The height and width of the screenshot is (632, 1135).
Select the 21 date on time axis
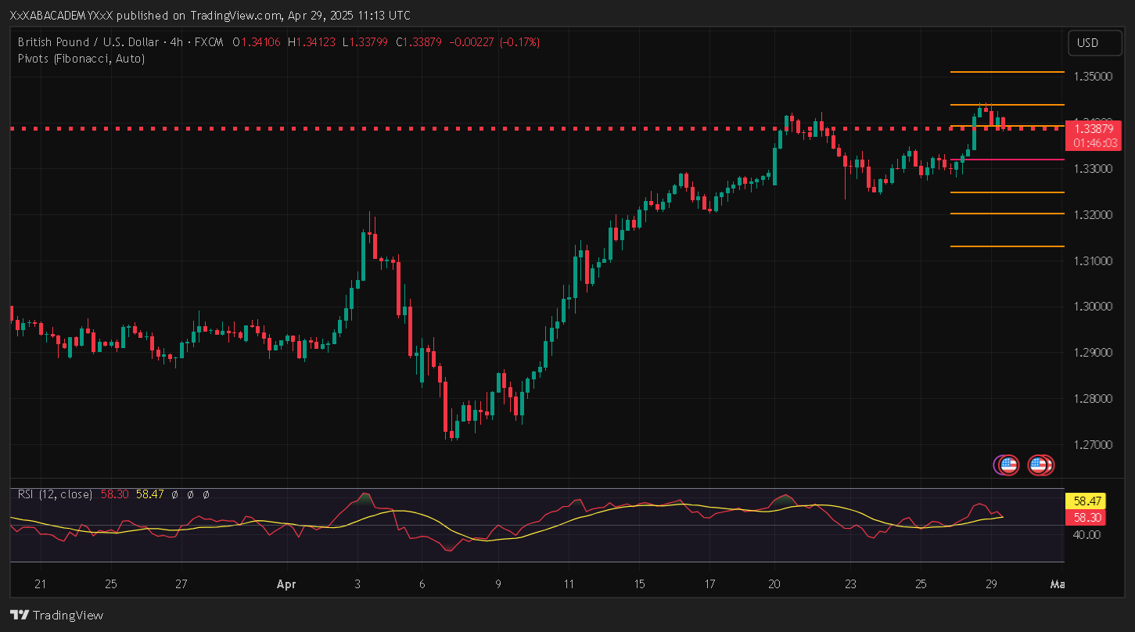(41, 584)
